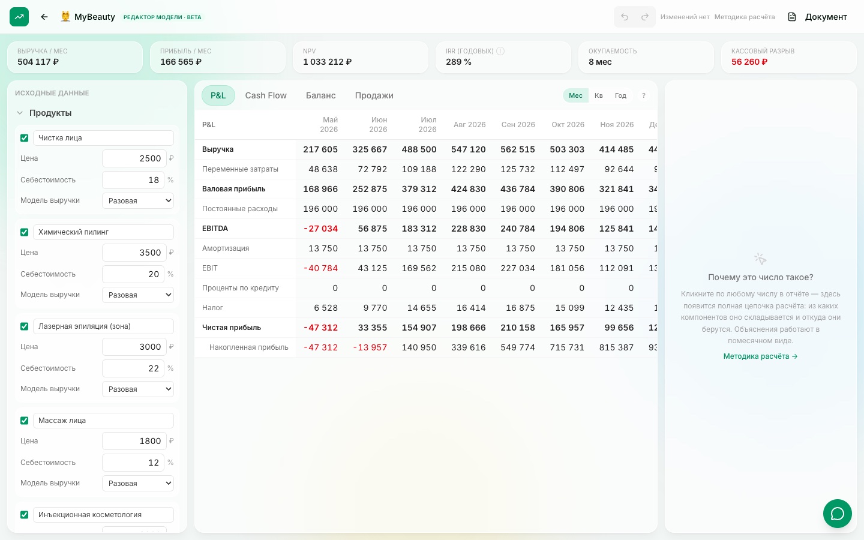Select the Год period toggle
This screenshot has height=540, width=864.
coord(621,95)
